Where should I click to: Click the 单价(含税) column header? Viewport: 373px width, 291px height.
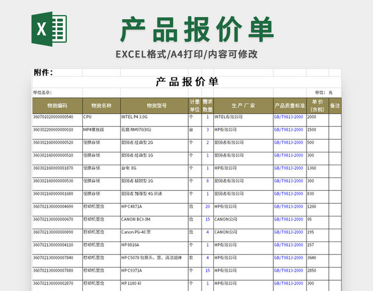point(318,106)
